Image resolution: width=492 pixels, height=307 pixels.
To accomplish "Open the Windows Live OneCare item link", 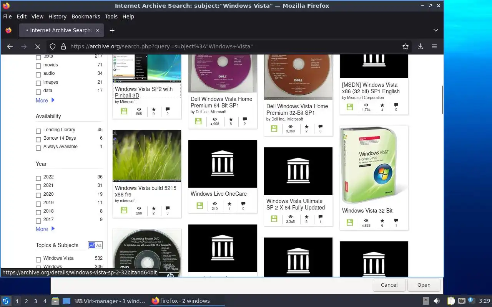I will [219, 194].
